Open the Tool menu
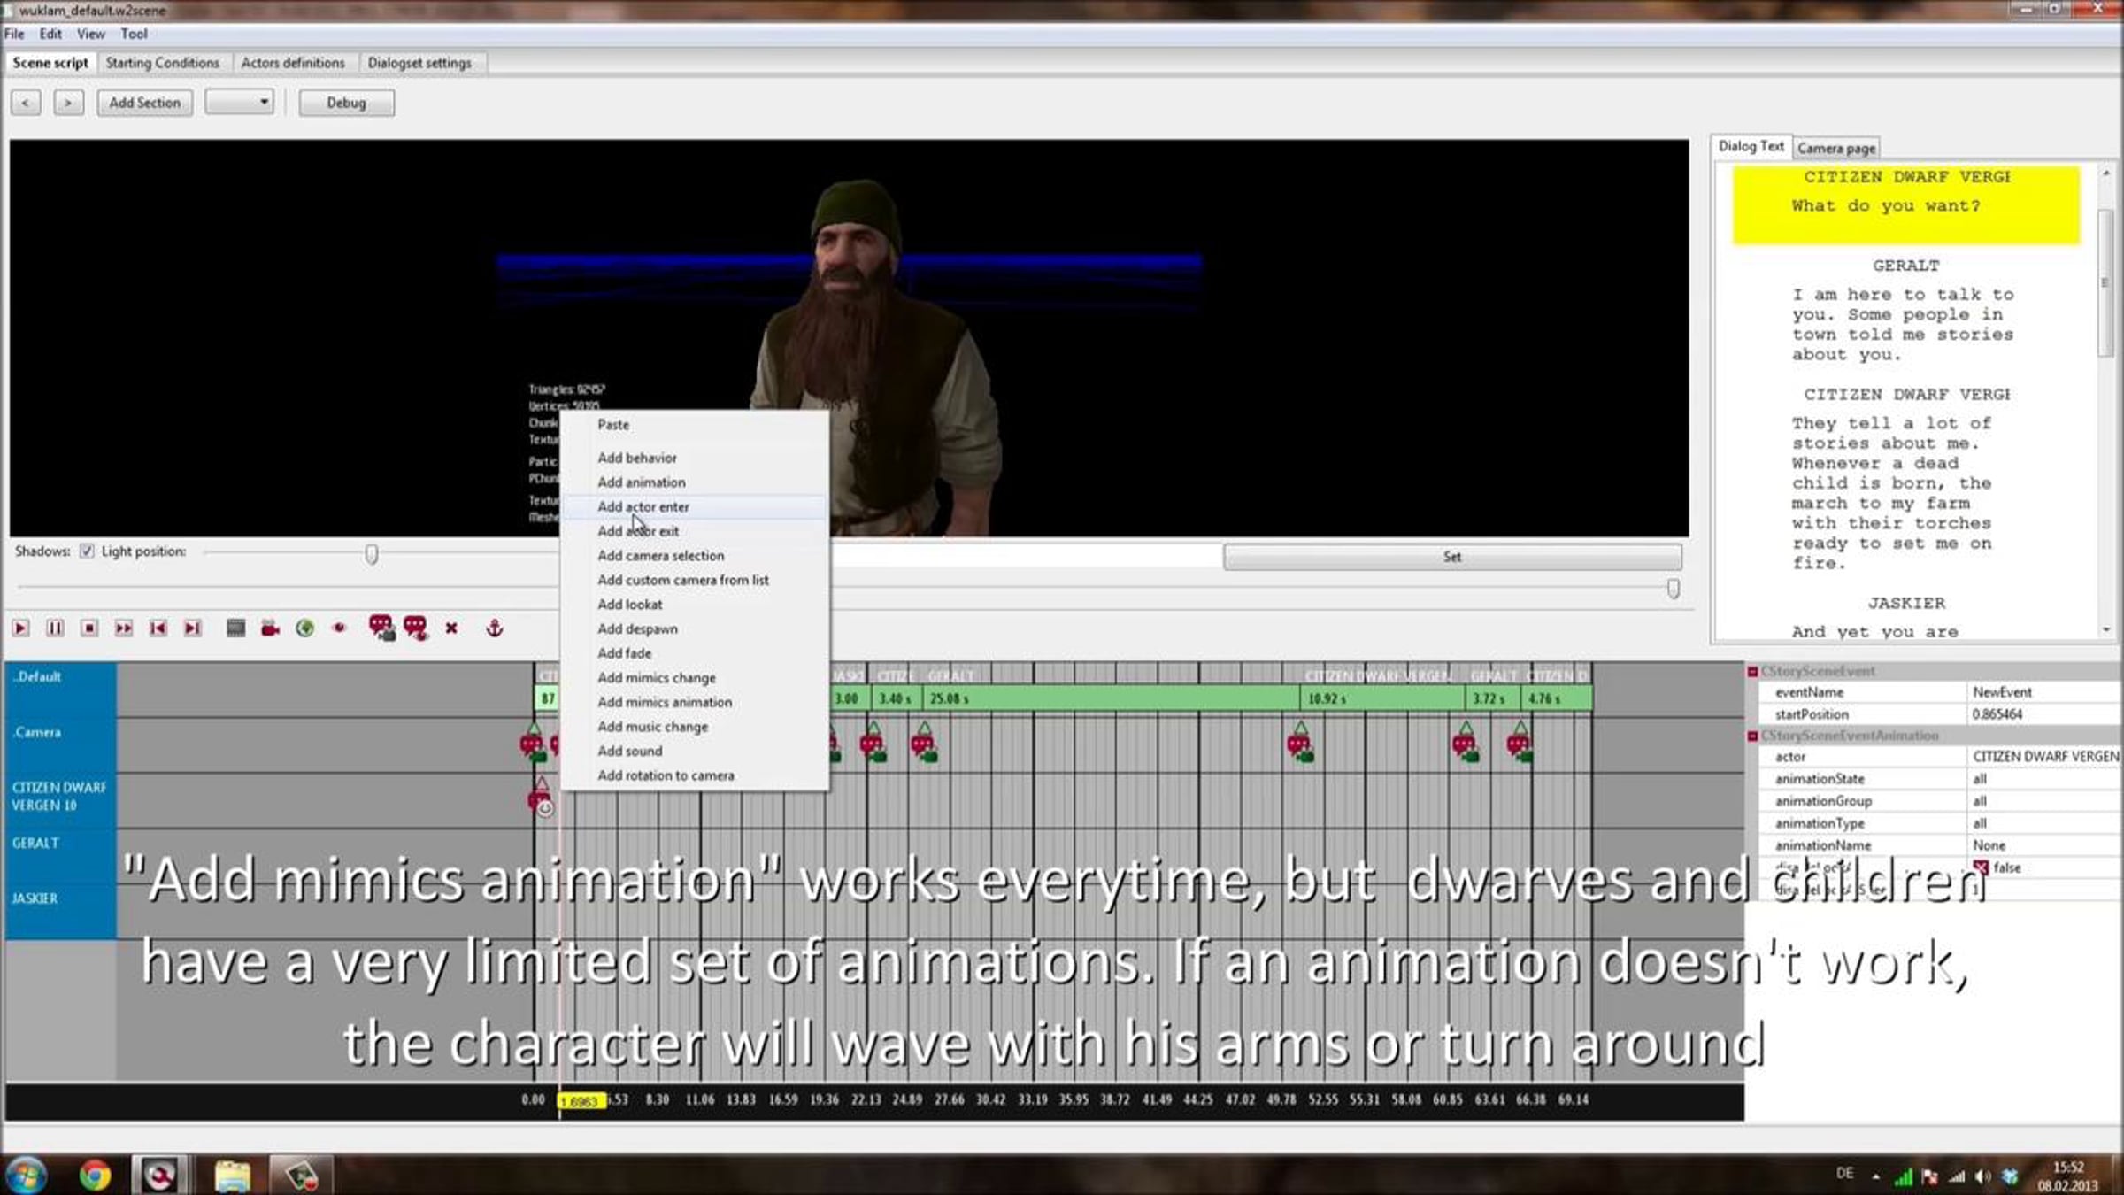The height and width of the screenshot is (1195, 2124). (134, 34)
